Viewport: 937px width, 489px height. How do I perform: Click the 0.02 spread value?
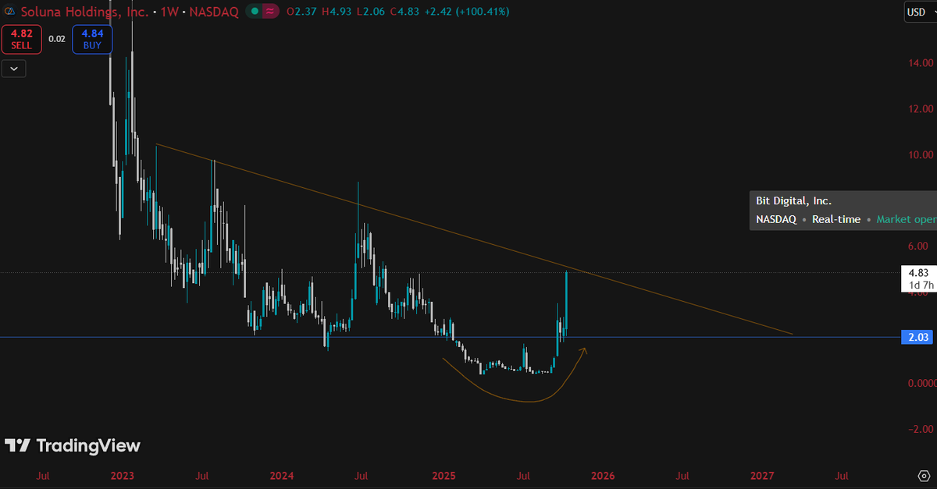(57, 38)
